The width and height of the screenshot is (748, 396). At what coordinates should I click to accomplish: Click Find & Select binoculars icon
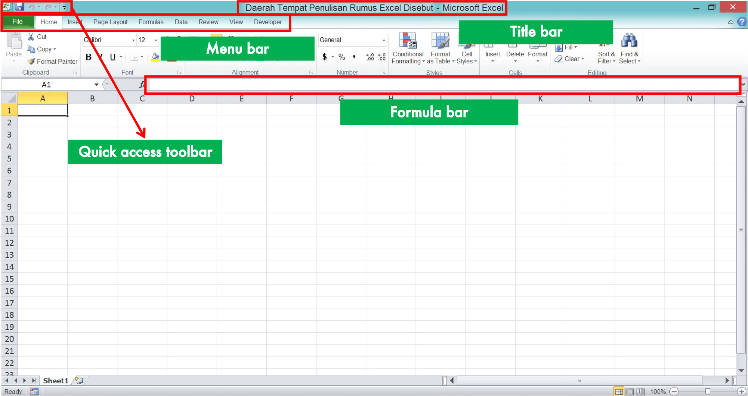pos(630,41)
